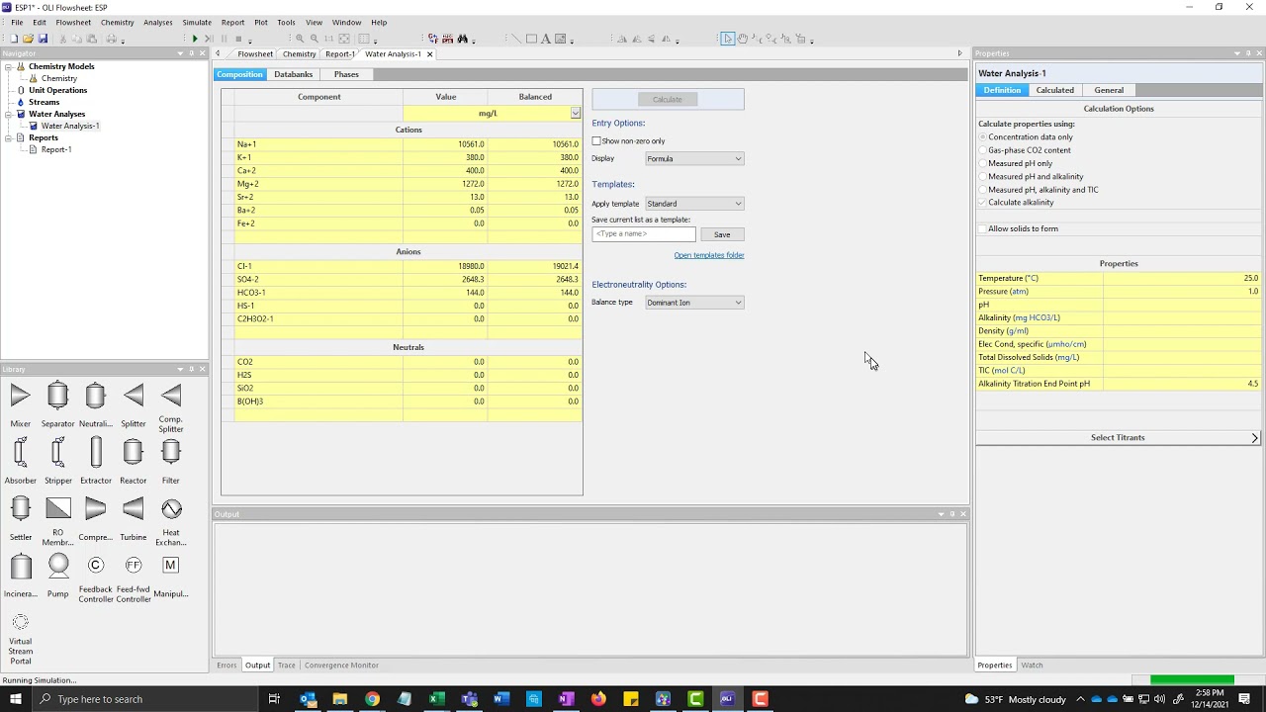Select the text A drawing tool

[545, 39]
